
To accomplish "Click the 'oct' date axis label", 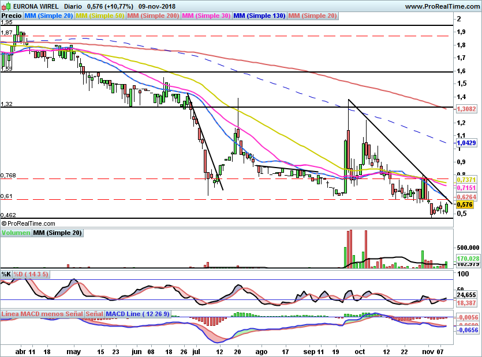I will point(360,351).
